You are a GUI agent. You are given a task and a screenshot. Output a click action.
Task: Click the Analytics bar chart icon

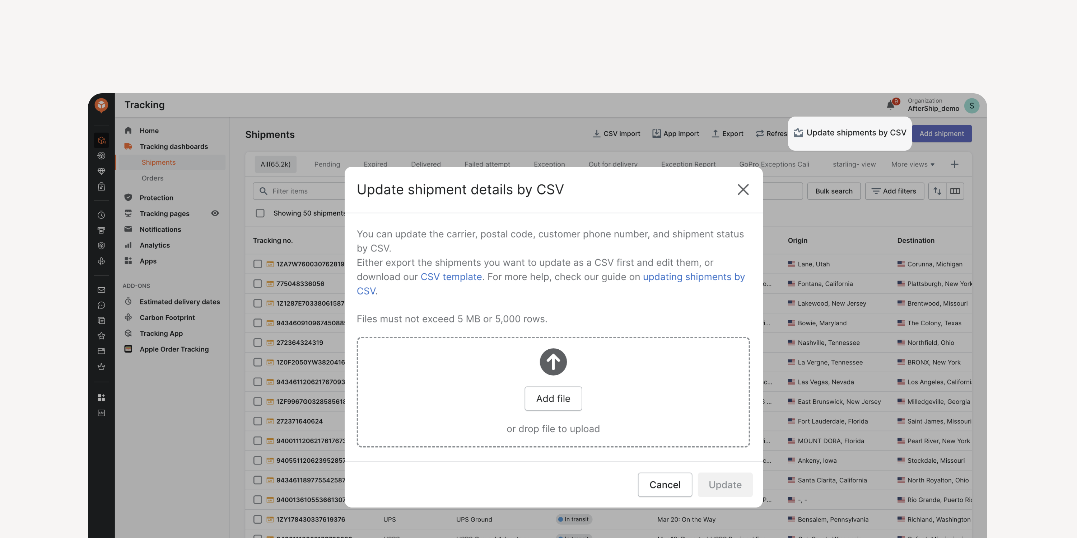point(129,245)
